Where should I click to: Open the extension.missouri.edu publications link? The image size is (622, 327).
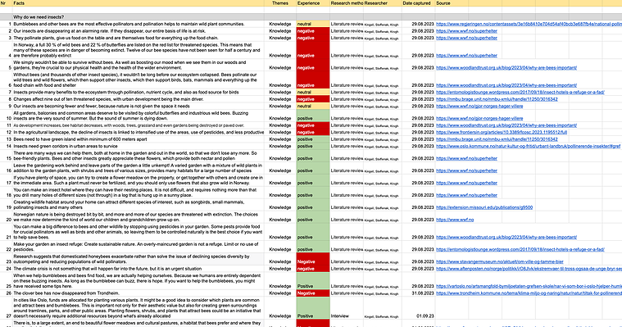(484, 207)
